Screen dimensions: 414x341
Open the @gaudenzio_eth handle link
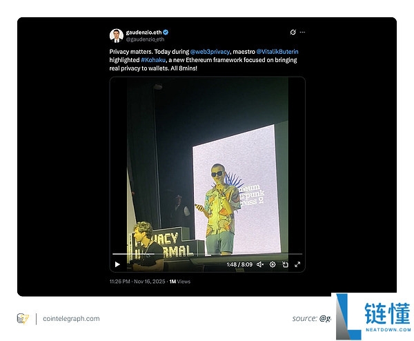(x=145, y=39)
